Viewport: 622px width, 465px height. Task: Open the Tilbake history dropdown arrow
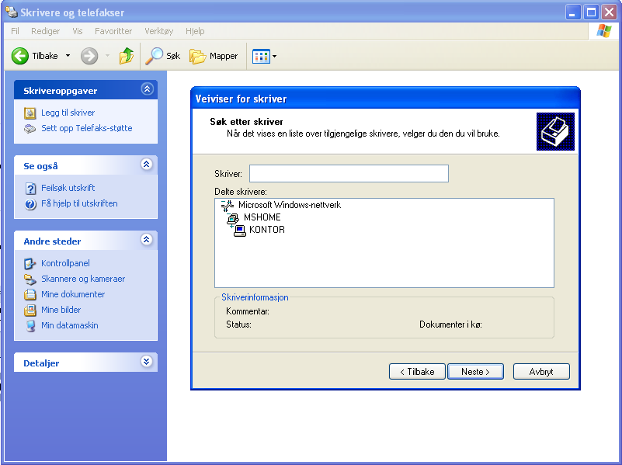[x=68, y=56]
